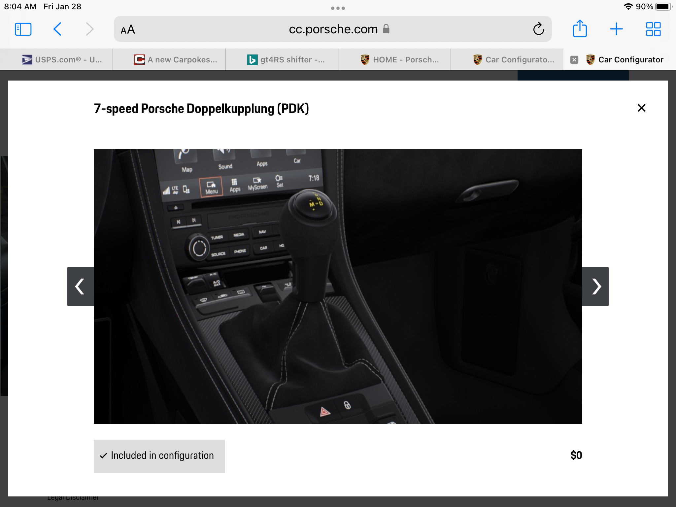676x507 pixels.
Task: Open the AA reader format options
Action: pos(128,30)
